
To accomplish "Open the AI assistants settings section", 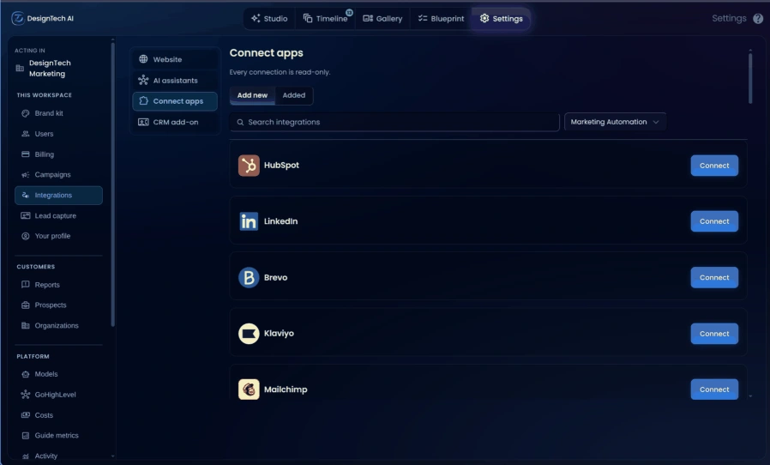I will (175, 80).
